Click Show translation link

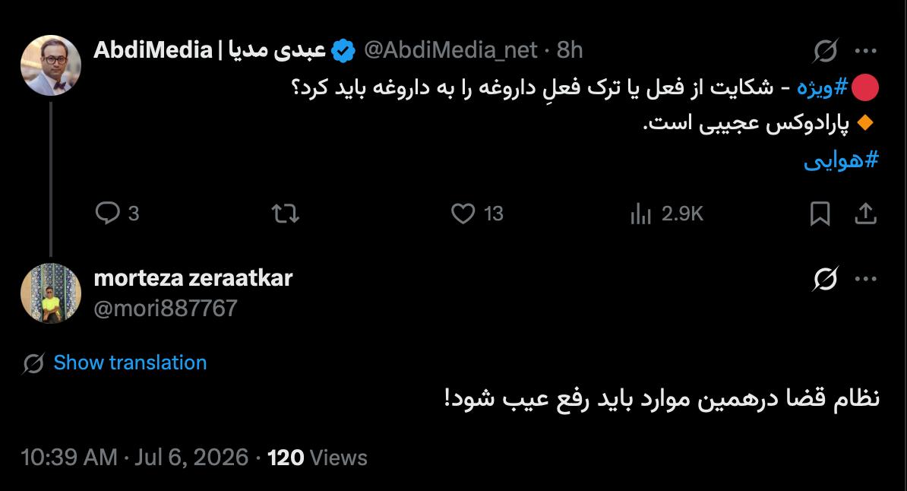pos(130,363)
